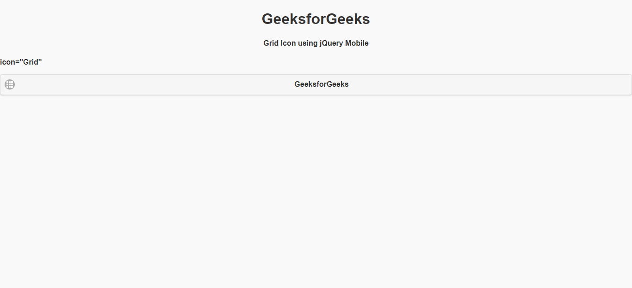
Task: Click the large GeeksforGeeks page heading
Action: tap(316, 19)
